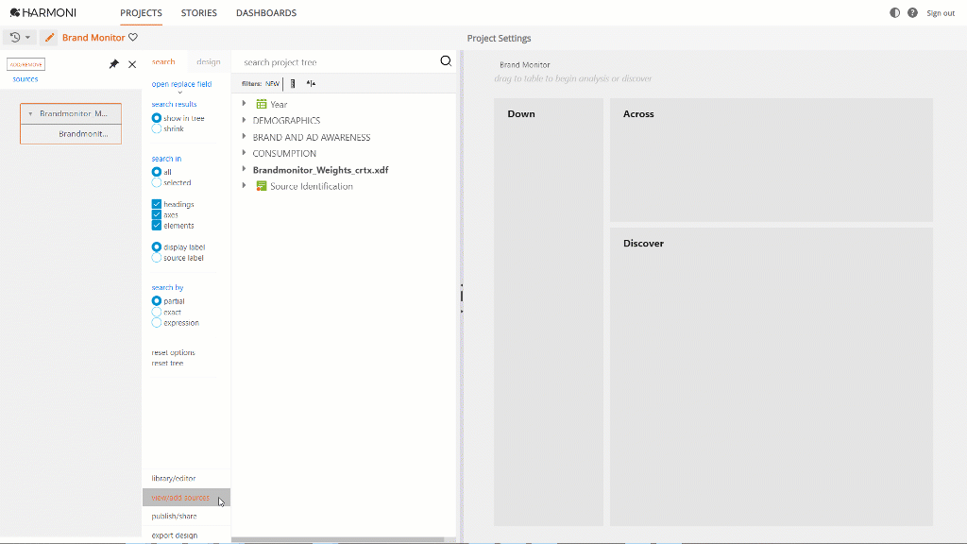Screen dimensions: 967x544
Task: Uncheck the headings checkbox
Action: tap(157, 204)
